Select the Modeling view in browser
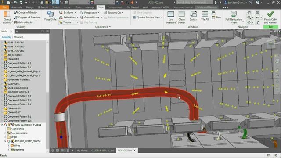Viewport: 281px width, 158px height. [x=18, y=37]
